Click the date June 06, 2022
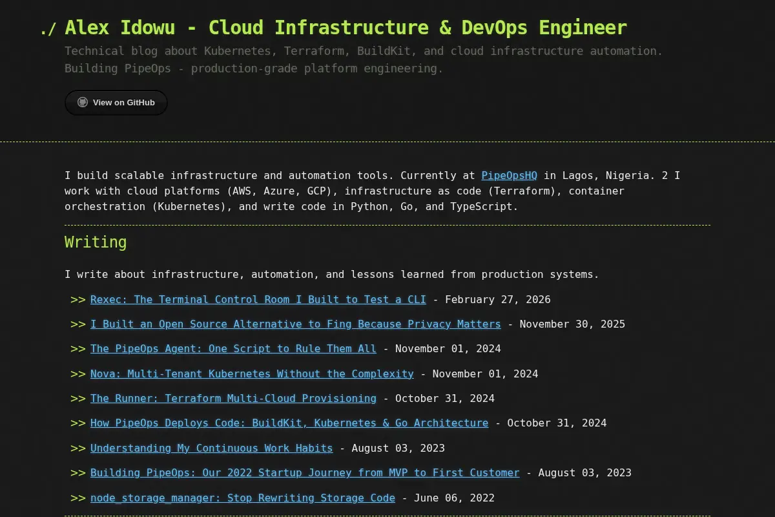 coord(454,498)
